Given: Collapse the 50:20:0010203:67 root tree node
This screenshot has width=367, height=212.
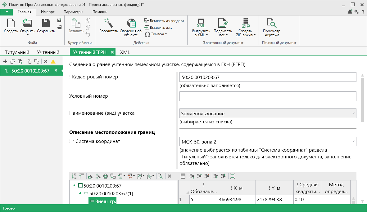Looking at the screenshot, I should point(74,186).
